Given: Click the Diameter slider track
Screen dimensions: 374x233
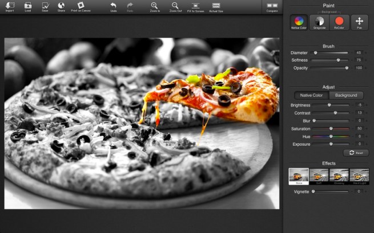Looking at the screenshot, I should click(331, 53).
